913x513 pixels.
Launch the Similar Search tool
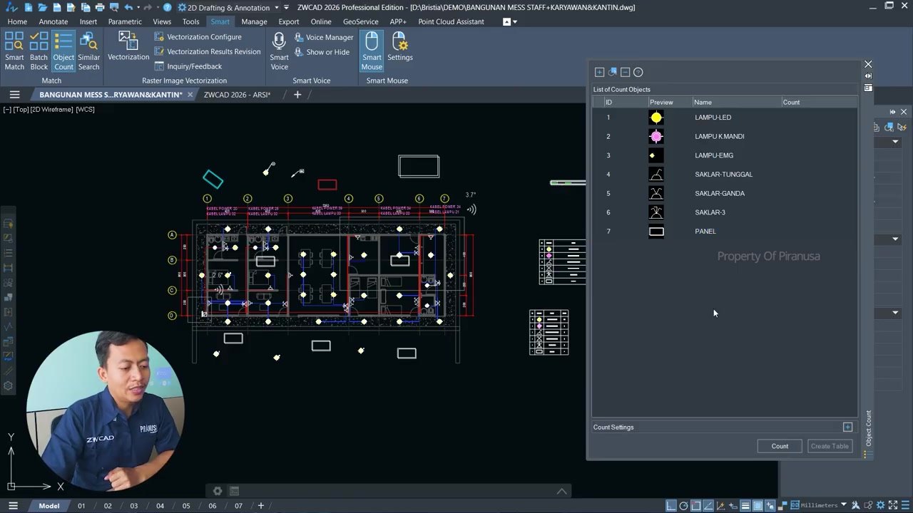[x=88, y=51]
